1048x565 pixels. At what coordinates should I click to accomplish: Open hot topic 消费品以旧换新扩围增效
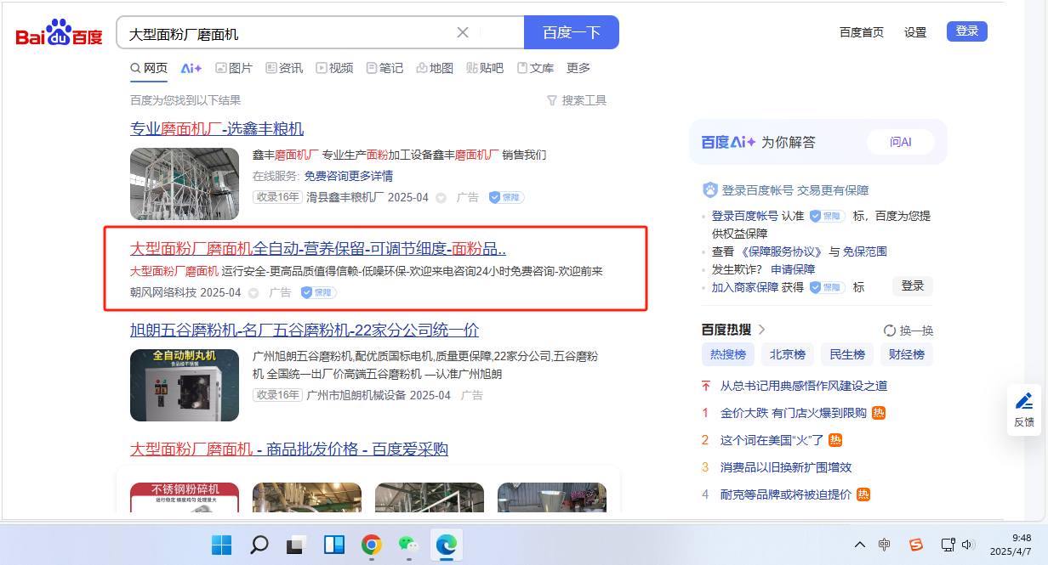pos(786,467)
